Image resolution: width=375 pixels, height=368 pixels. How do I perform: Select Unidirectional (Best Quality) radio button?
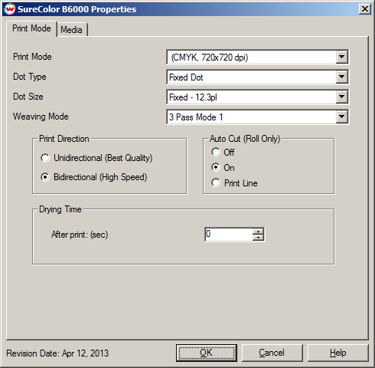pyautogui.click(x=45, y=158)
